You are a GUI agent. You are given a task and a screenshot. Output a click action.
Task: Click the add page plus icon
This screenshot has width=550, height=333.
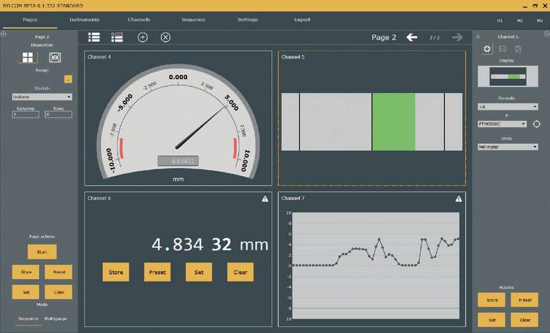(142, 37)
